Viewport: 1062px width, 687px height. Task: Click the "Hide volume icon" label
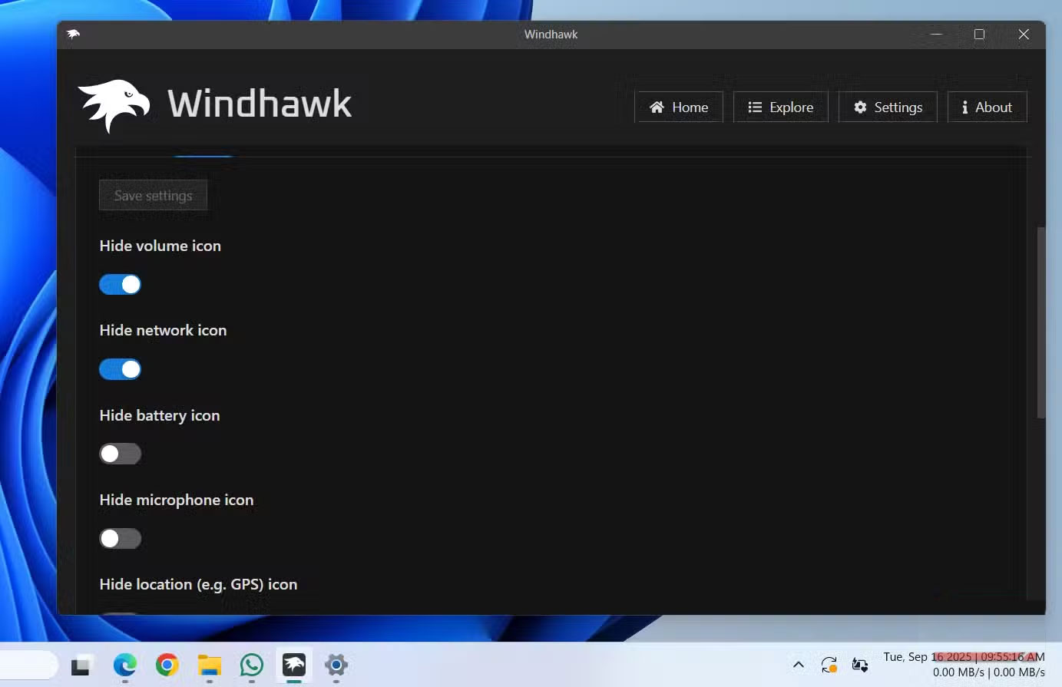click(160, 246)
